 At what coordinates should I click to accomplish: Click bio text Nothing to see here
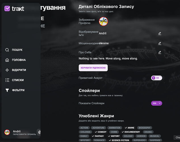pos(108,59)
